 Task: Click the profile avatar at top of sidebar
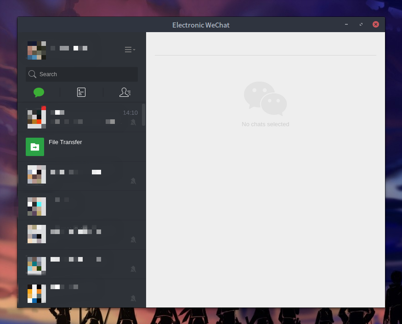click(37, 50)
